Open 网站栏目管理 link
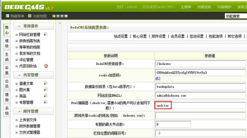This screenshot has height=138, width=247. 30,34
